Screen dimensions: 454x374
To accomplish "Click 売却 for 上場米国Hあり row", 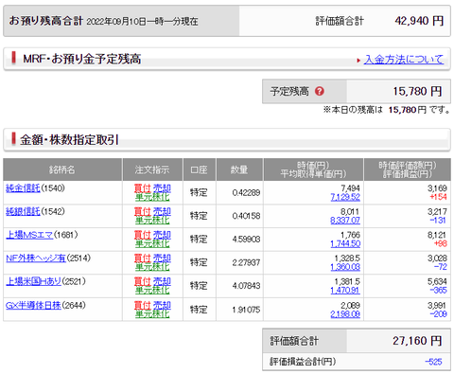I will click(x=162, y=281).
